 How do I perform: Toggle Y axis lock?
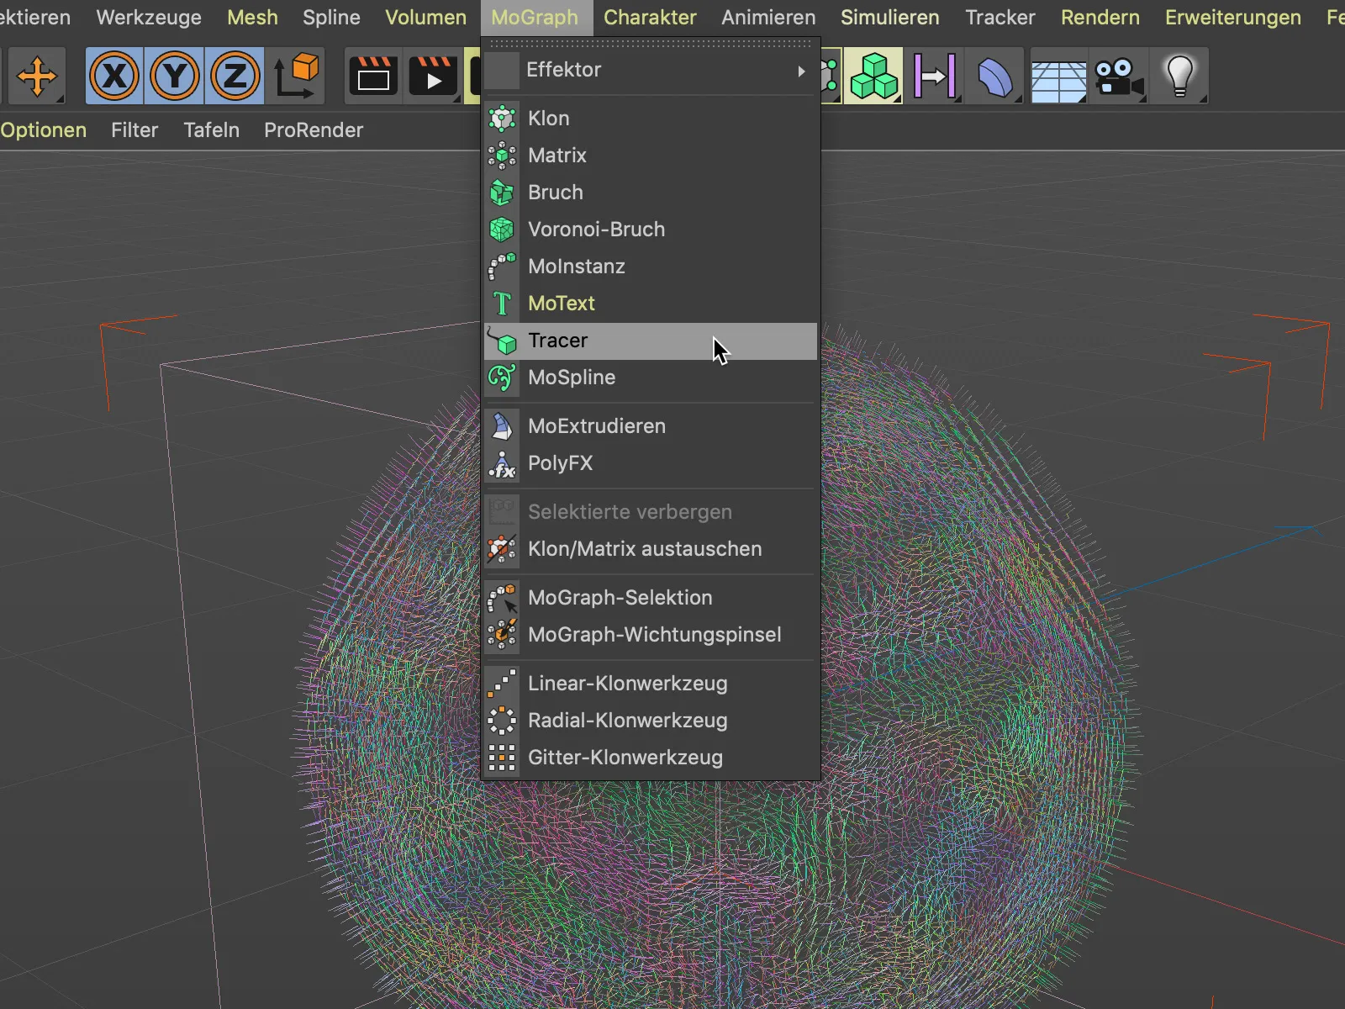pyautogui.click(x=175, y=77)
